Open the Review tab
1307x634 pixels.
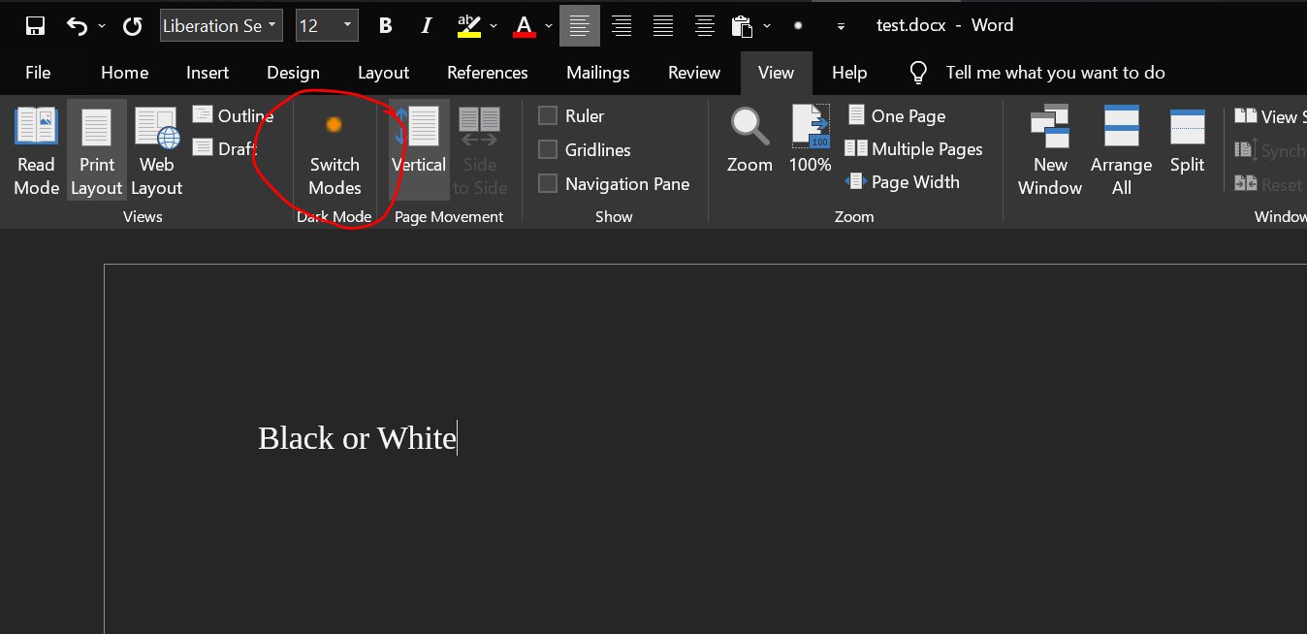694,73
